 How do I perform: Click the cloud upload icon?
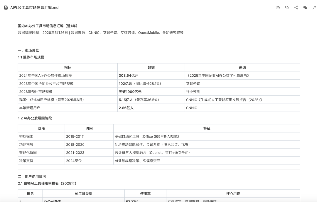(287, 7)
